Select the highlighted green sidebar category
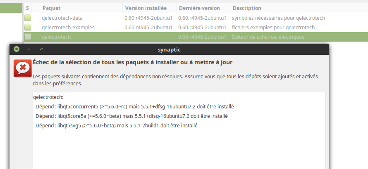368x169 pixels. coord(11,8)
